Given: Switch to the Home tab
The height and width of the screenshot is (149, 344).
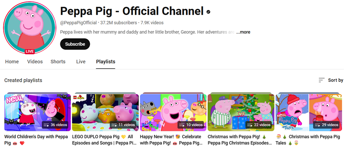Looking at the screenshot, I should point(12,62).
